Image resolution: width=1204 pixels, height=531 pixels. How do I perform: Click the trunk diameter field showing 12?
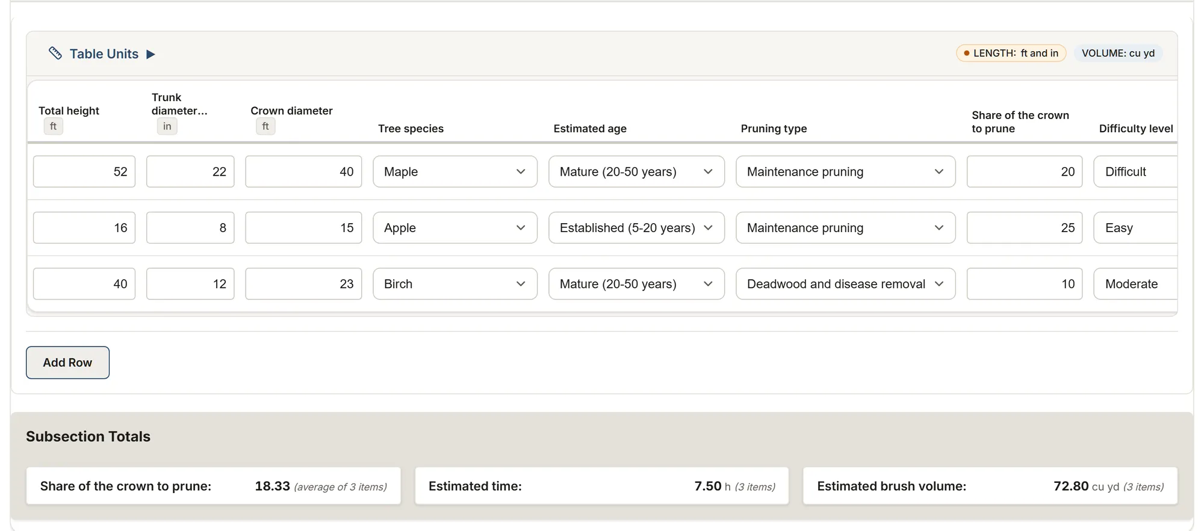coord(190,284)
